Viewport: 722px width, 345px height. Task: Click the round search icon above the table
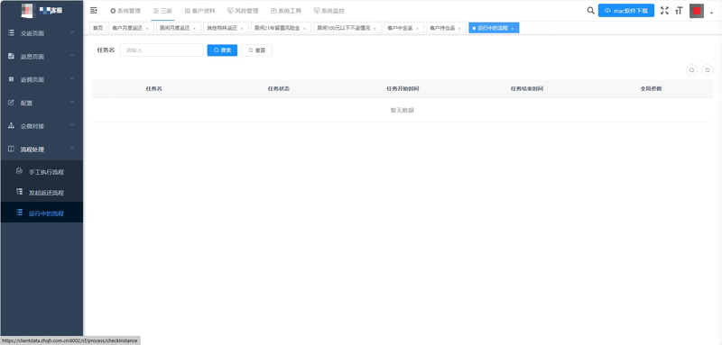click(691, 70)
